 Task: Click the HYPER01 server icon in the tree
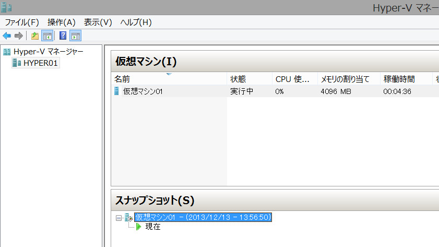(17, 63)
